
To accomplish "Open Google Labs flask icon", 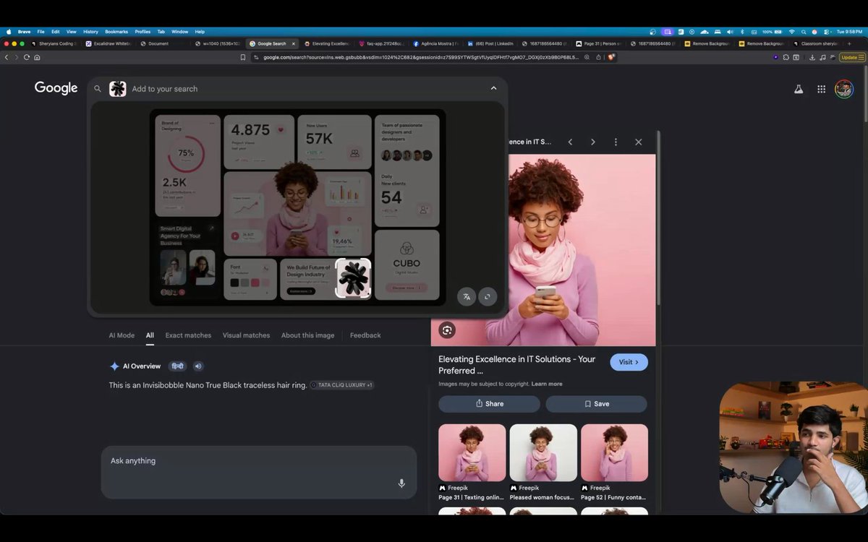I will [x=799, y=89].
